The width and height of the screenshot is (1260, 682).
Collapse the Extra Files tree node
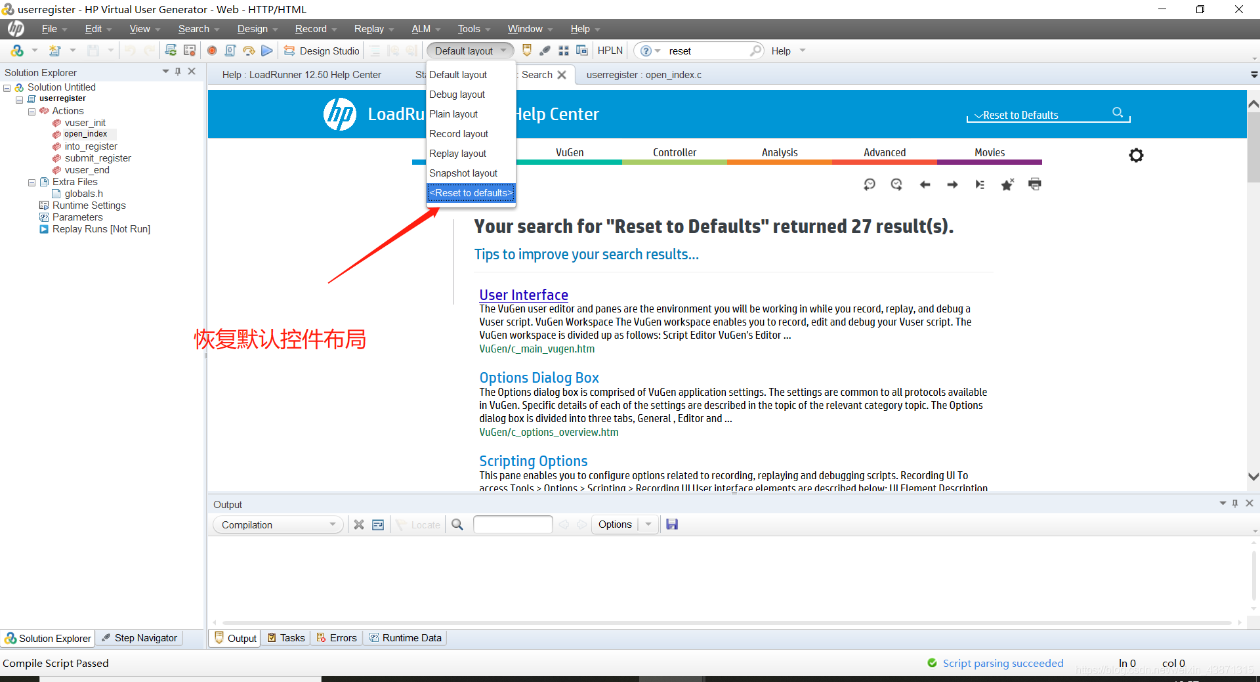(x=31, y=182)
